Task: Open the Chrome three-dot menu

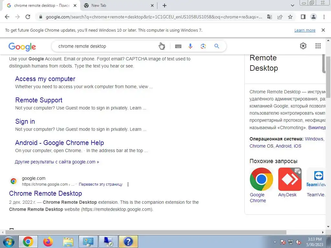Action: click(324, 17)
